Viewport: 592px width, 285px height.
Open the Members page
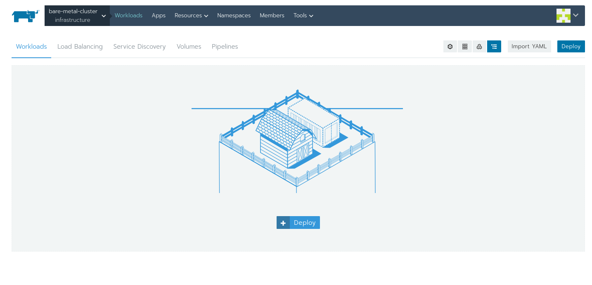[x=272, y=16]
